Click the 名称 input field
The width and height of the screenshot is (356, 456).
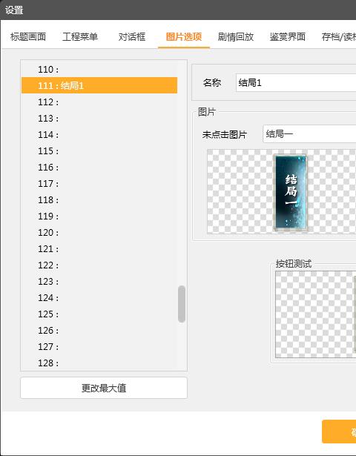tap(296, 83)
